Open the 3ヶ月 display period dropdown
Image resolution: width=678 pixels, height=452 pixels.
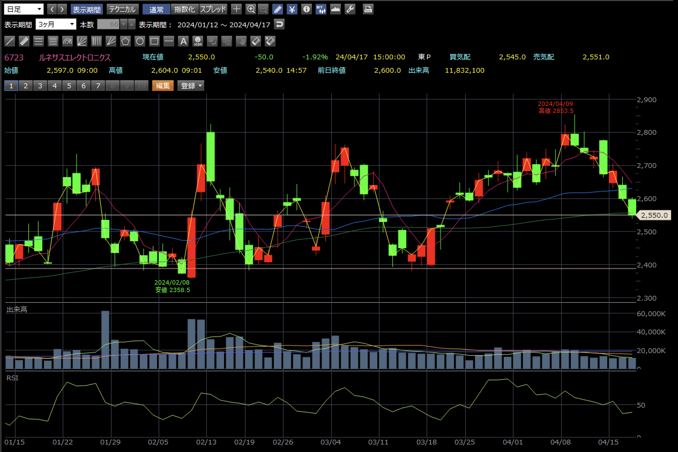(x=56, y=25)
